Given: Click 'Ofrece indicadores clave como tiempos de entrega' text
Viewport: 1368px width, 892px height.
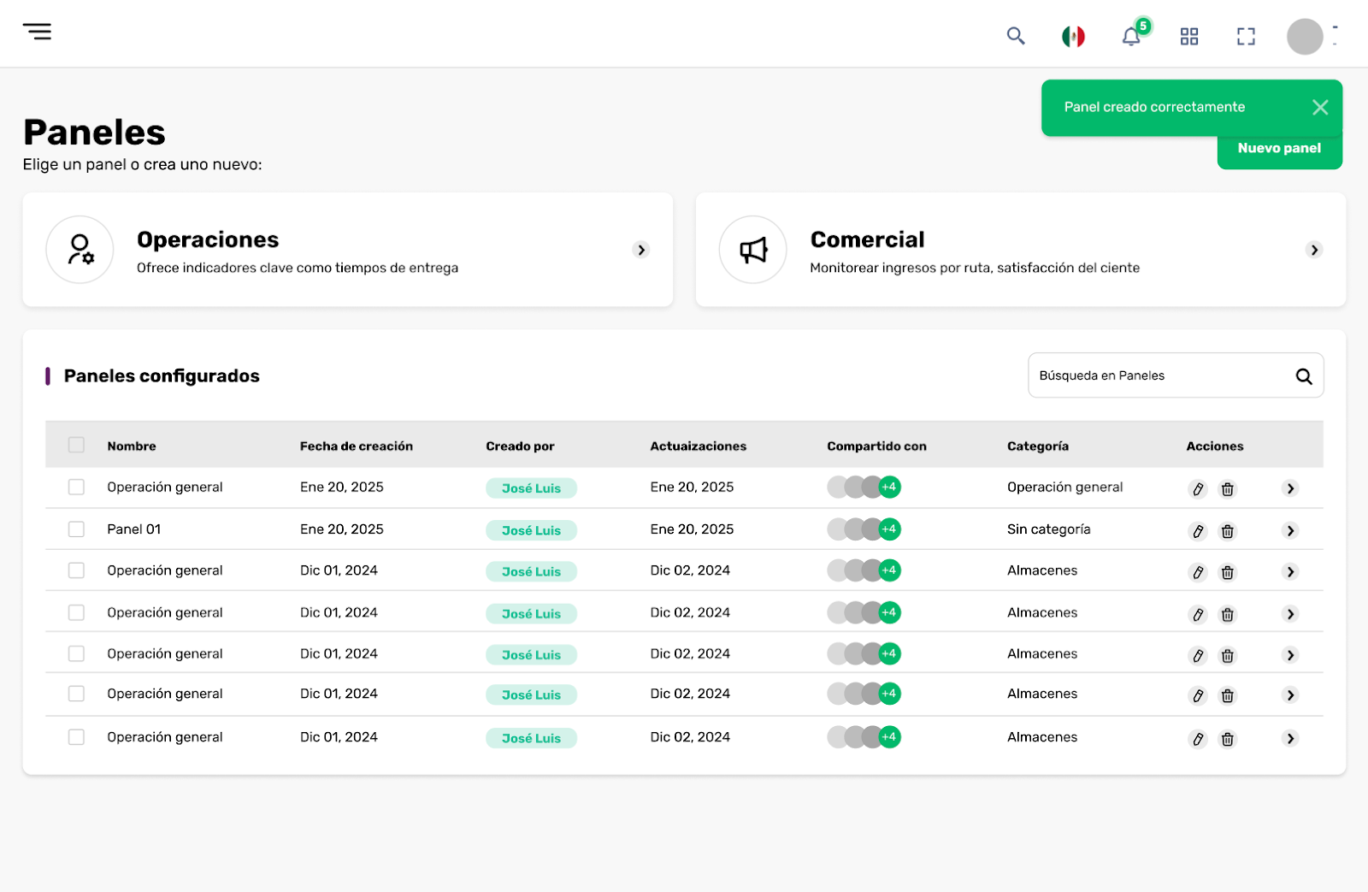Looking at the screenshot, I should click(298, 269).
